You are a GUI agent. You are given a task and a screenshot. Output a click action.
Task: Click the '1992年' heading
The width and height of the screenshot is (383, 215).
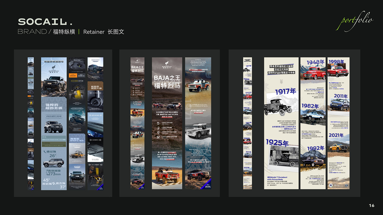[316, 148]
